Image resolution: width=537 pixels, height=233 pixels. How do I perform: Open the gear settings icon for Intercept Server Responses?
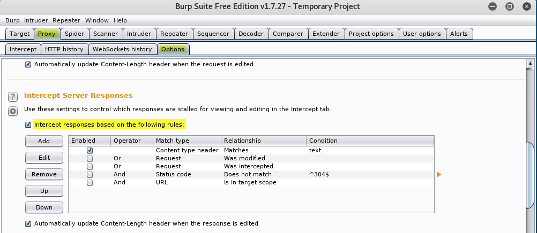12,111
